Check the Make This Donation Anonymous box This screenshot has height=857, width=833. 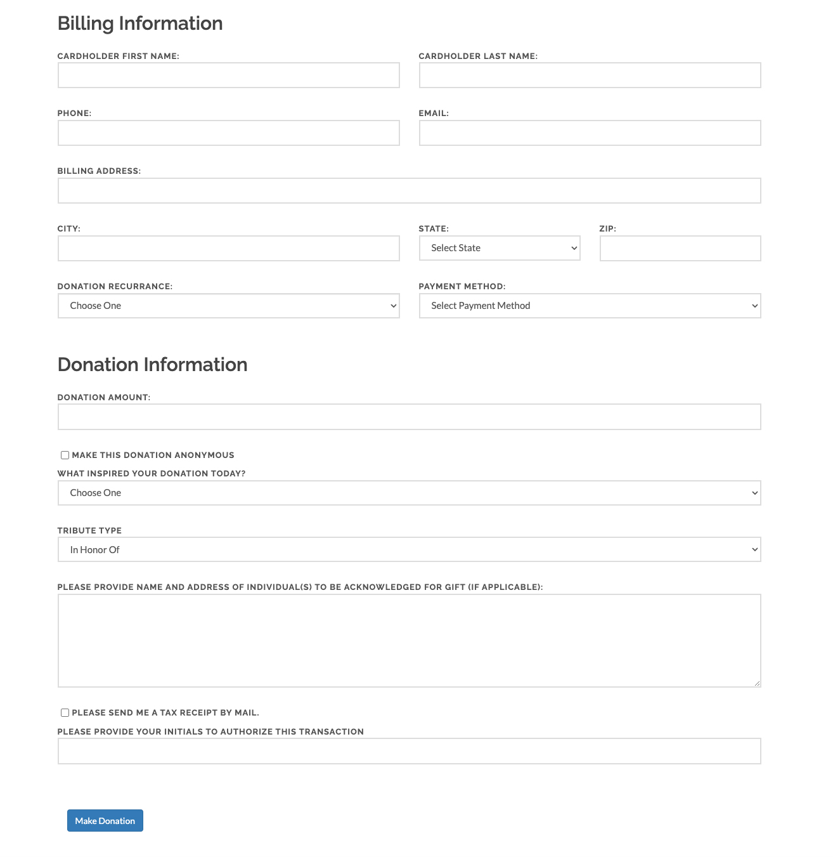click(65, 455)
